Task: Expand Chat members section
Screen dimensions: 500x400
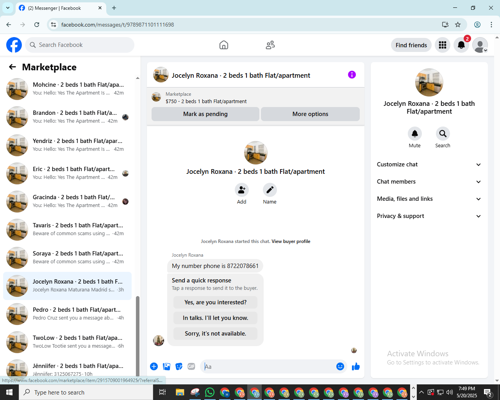Action: tap(429, 182)
